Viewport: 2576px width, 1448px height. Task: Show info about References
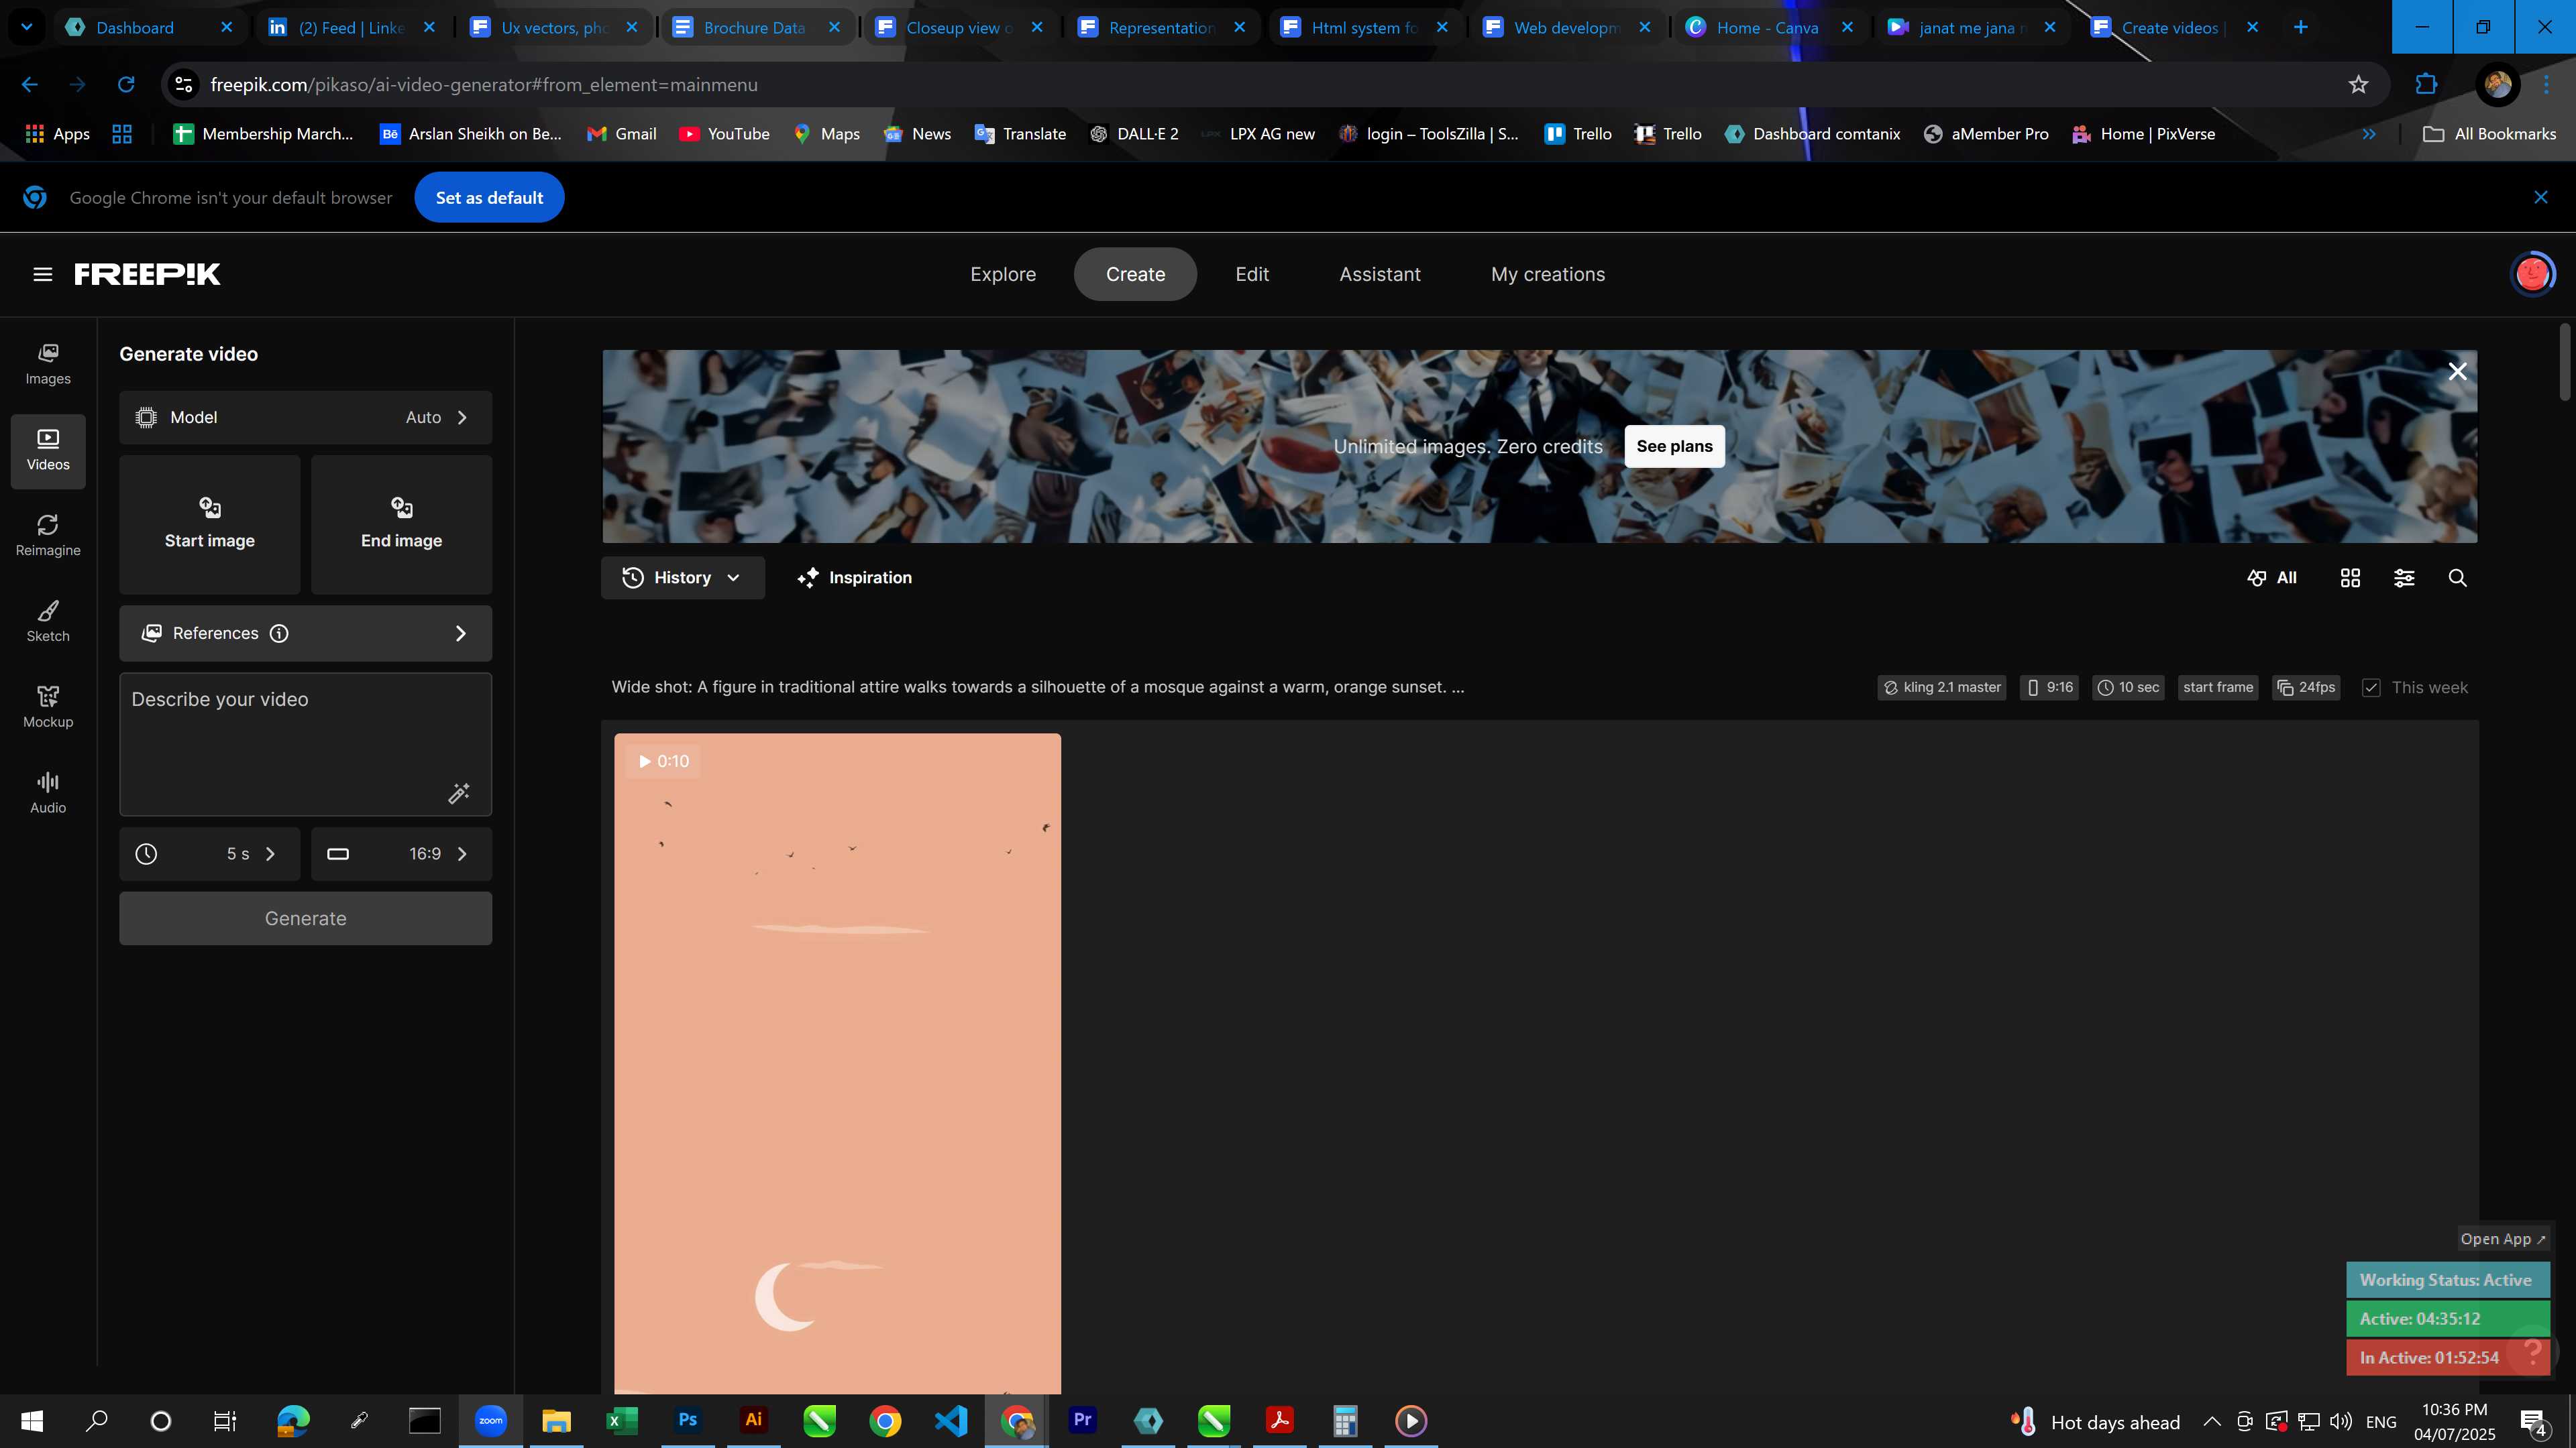coord(279,633)
